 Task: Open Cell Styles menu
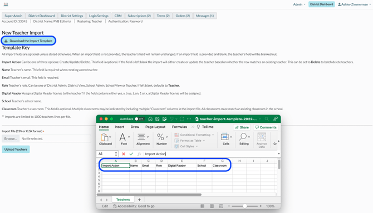tap(186, 146)
